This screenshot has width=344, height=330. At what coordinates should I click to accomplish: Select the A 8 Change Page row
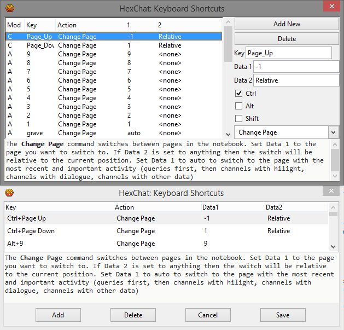tap(114, 63)
